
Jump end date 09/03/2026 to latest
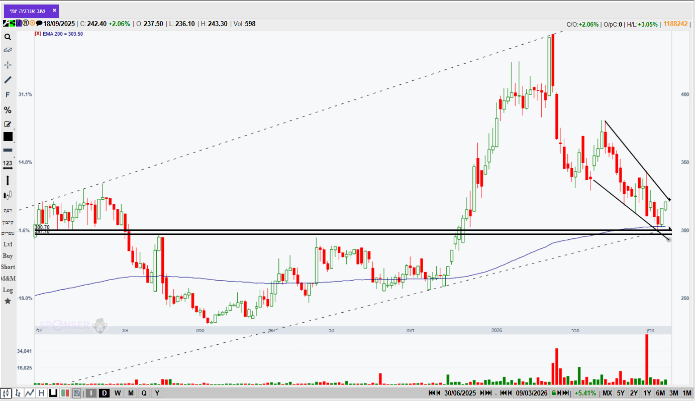click(x=566, y=393)
